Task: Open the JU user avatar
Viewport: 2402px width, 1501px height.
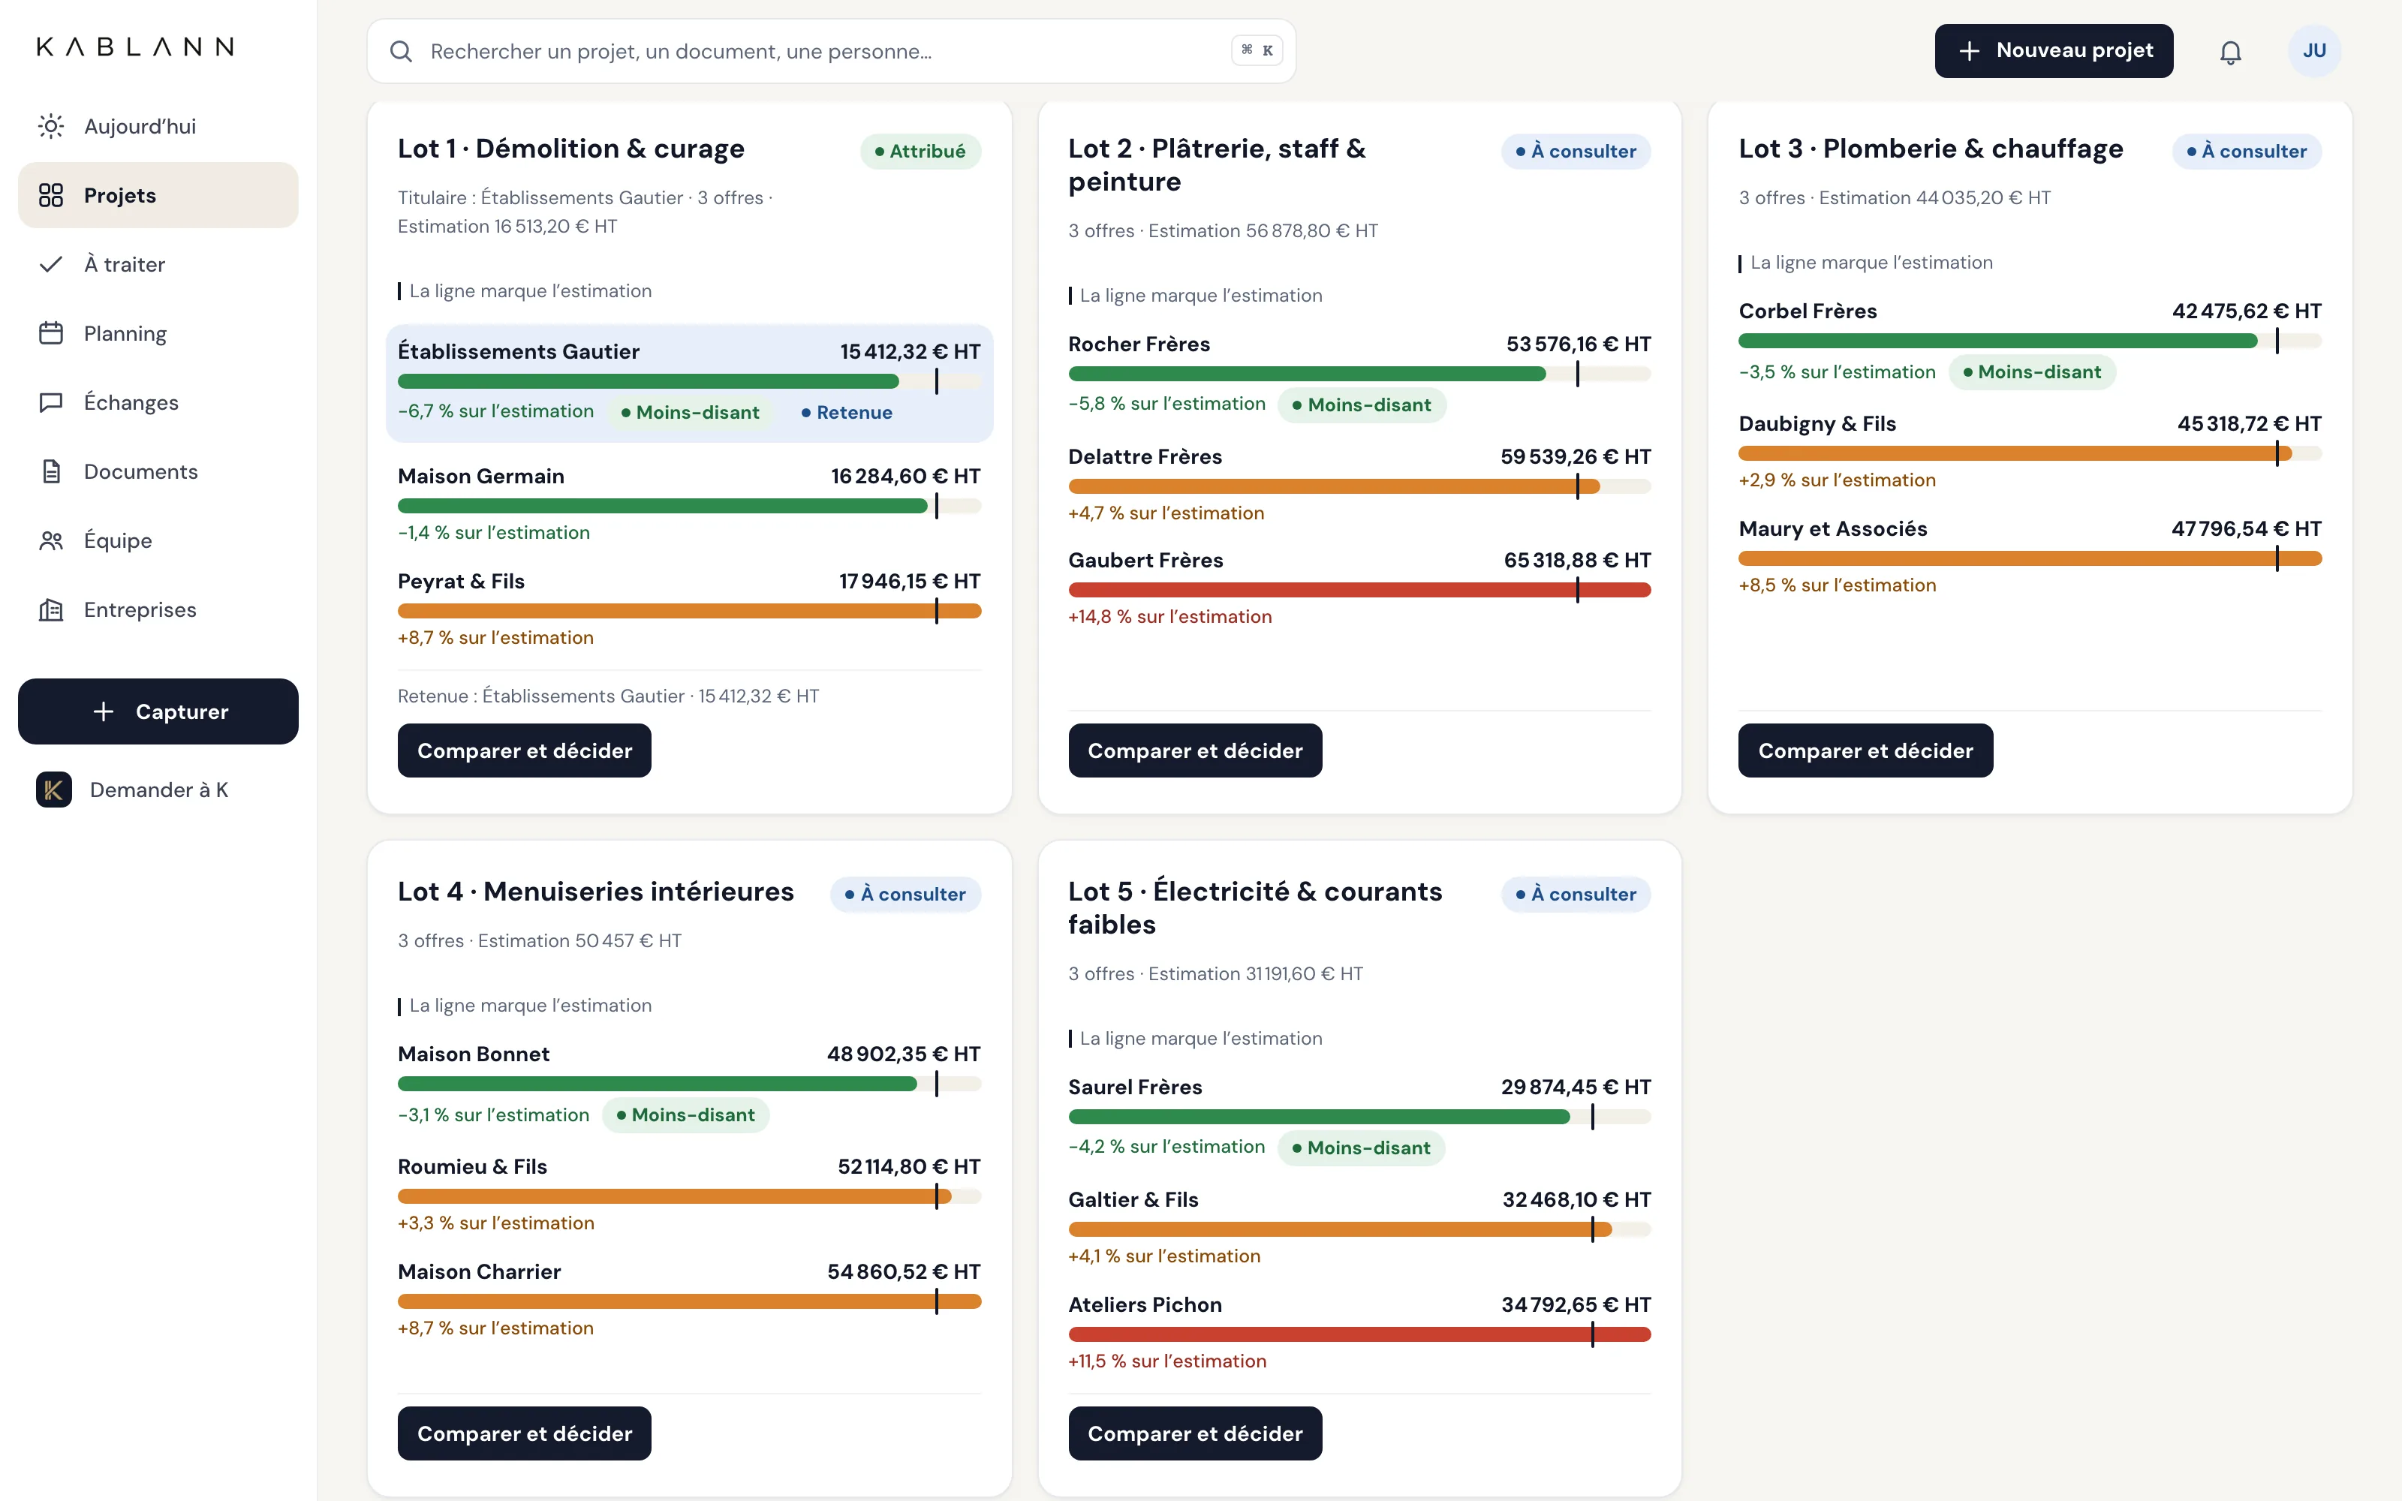Action: click(x=2315, y=50)
